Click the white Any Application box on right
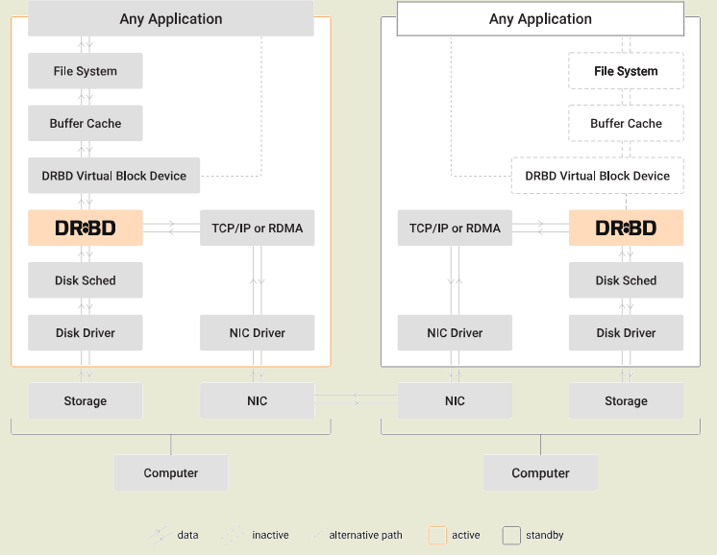The image size is (717, 555). (540, 19)
